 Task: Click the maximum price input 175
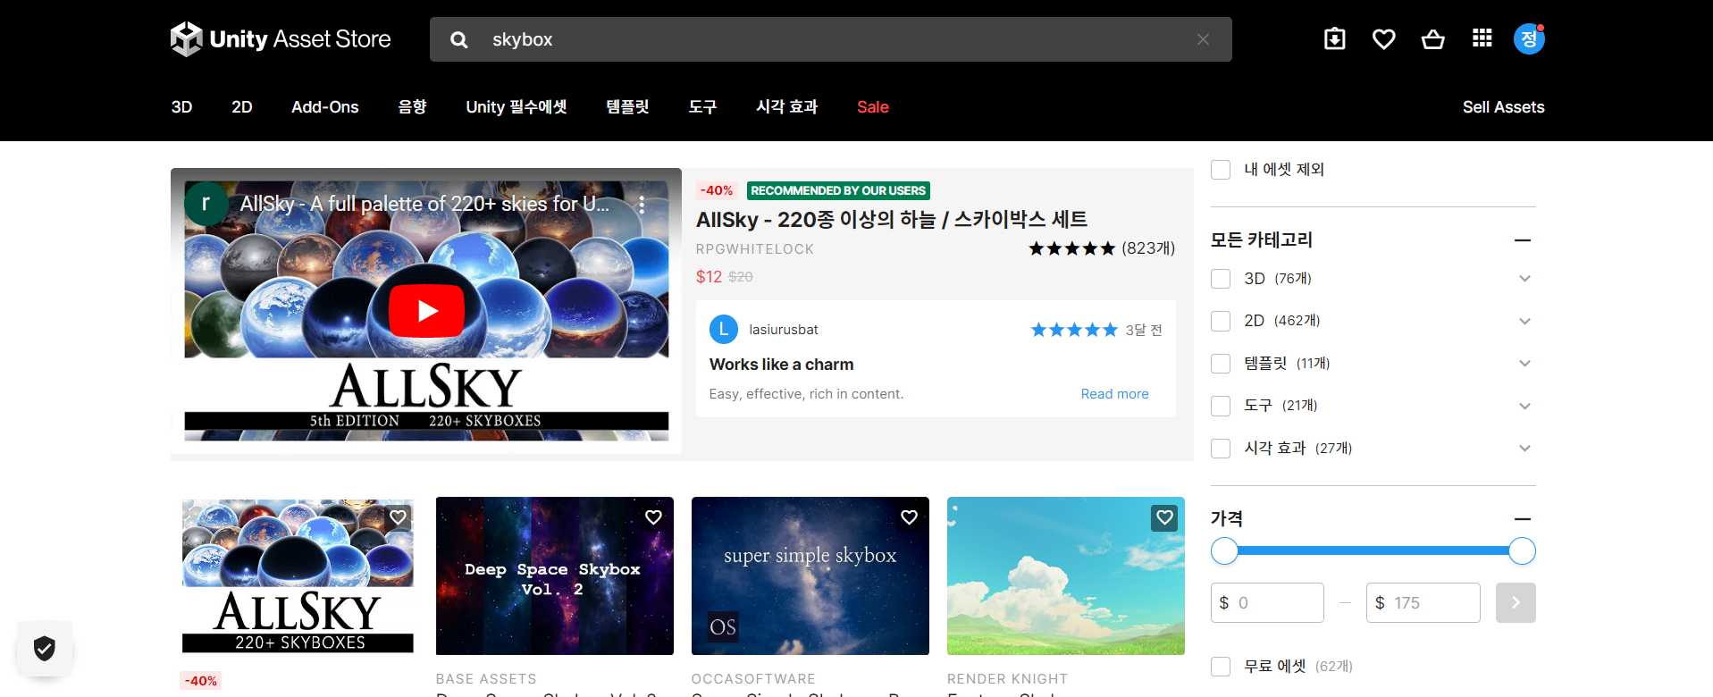pos(1423,603)
